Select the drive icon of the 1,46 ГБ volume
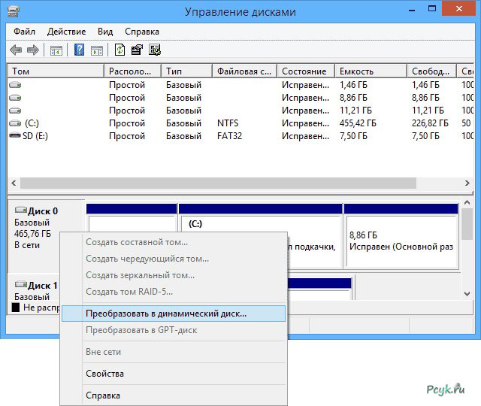The height and width of the screenshot is (406, 481). click(x=15, y=85)
